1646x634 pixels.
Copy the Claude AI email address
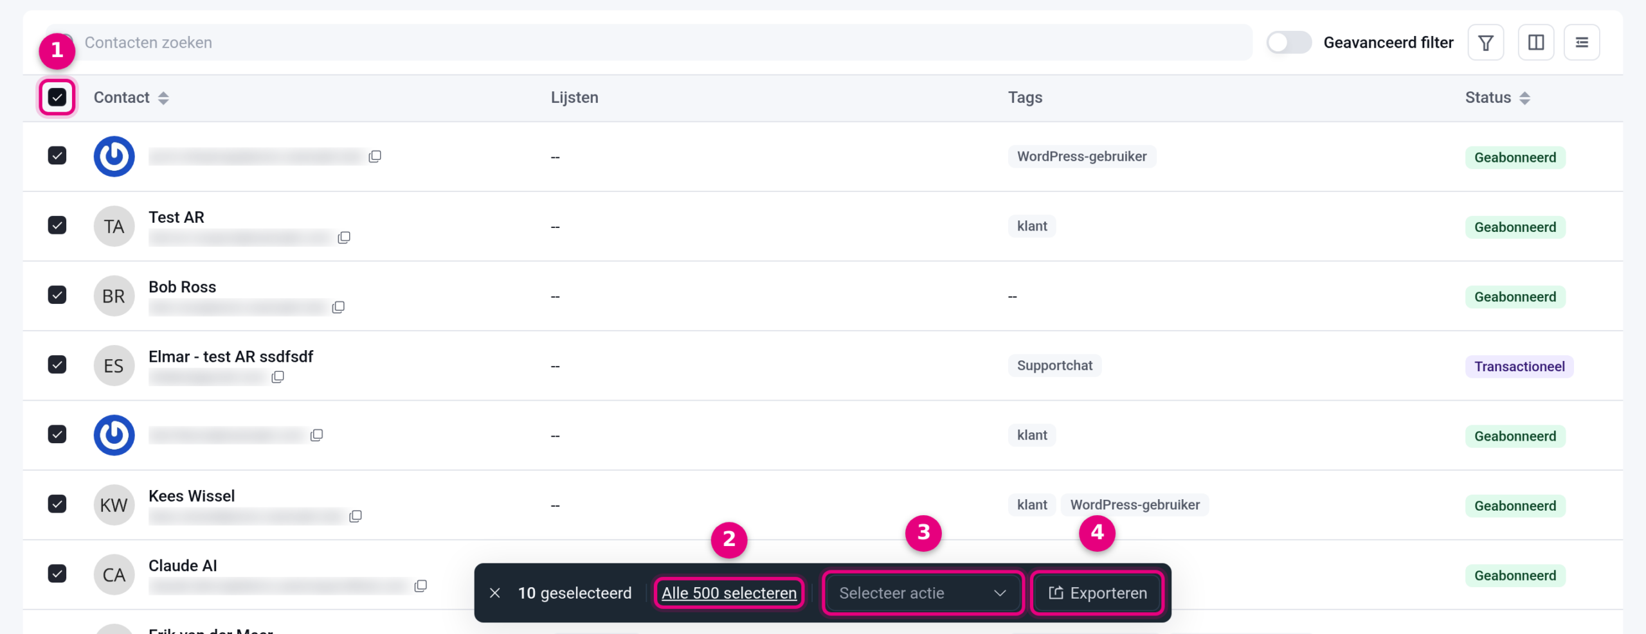click(421, 585)
